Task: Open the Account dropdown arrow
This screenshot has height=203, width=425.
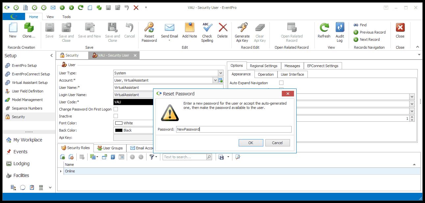Action: pyautogui.click(x=215, y=80)
